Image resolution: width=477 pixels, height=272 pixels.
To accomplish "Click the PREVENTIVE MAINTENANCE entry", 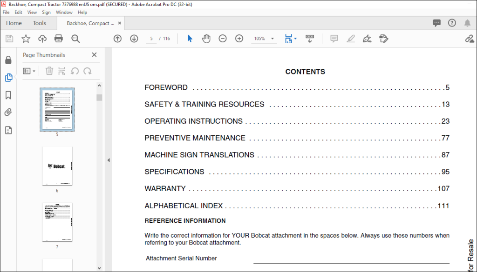I will coord(297,138).
